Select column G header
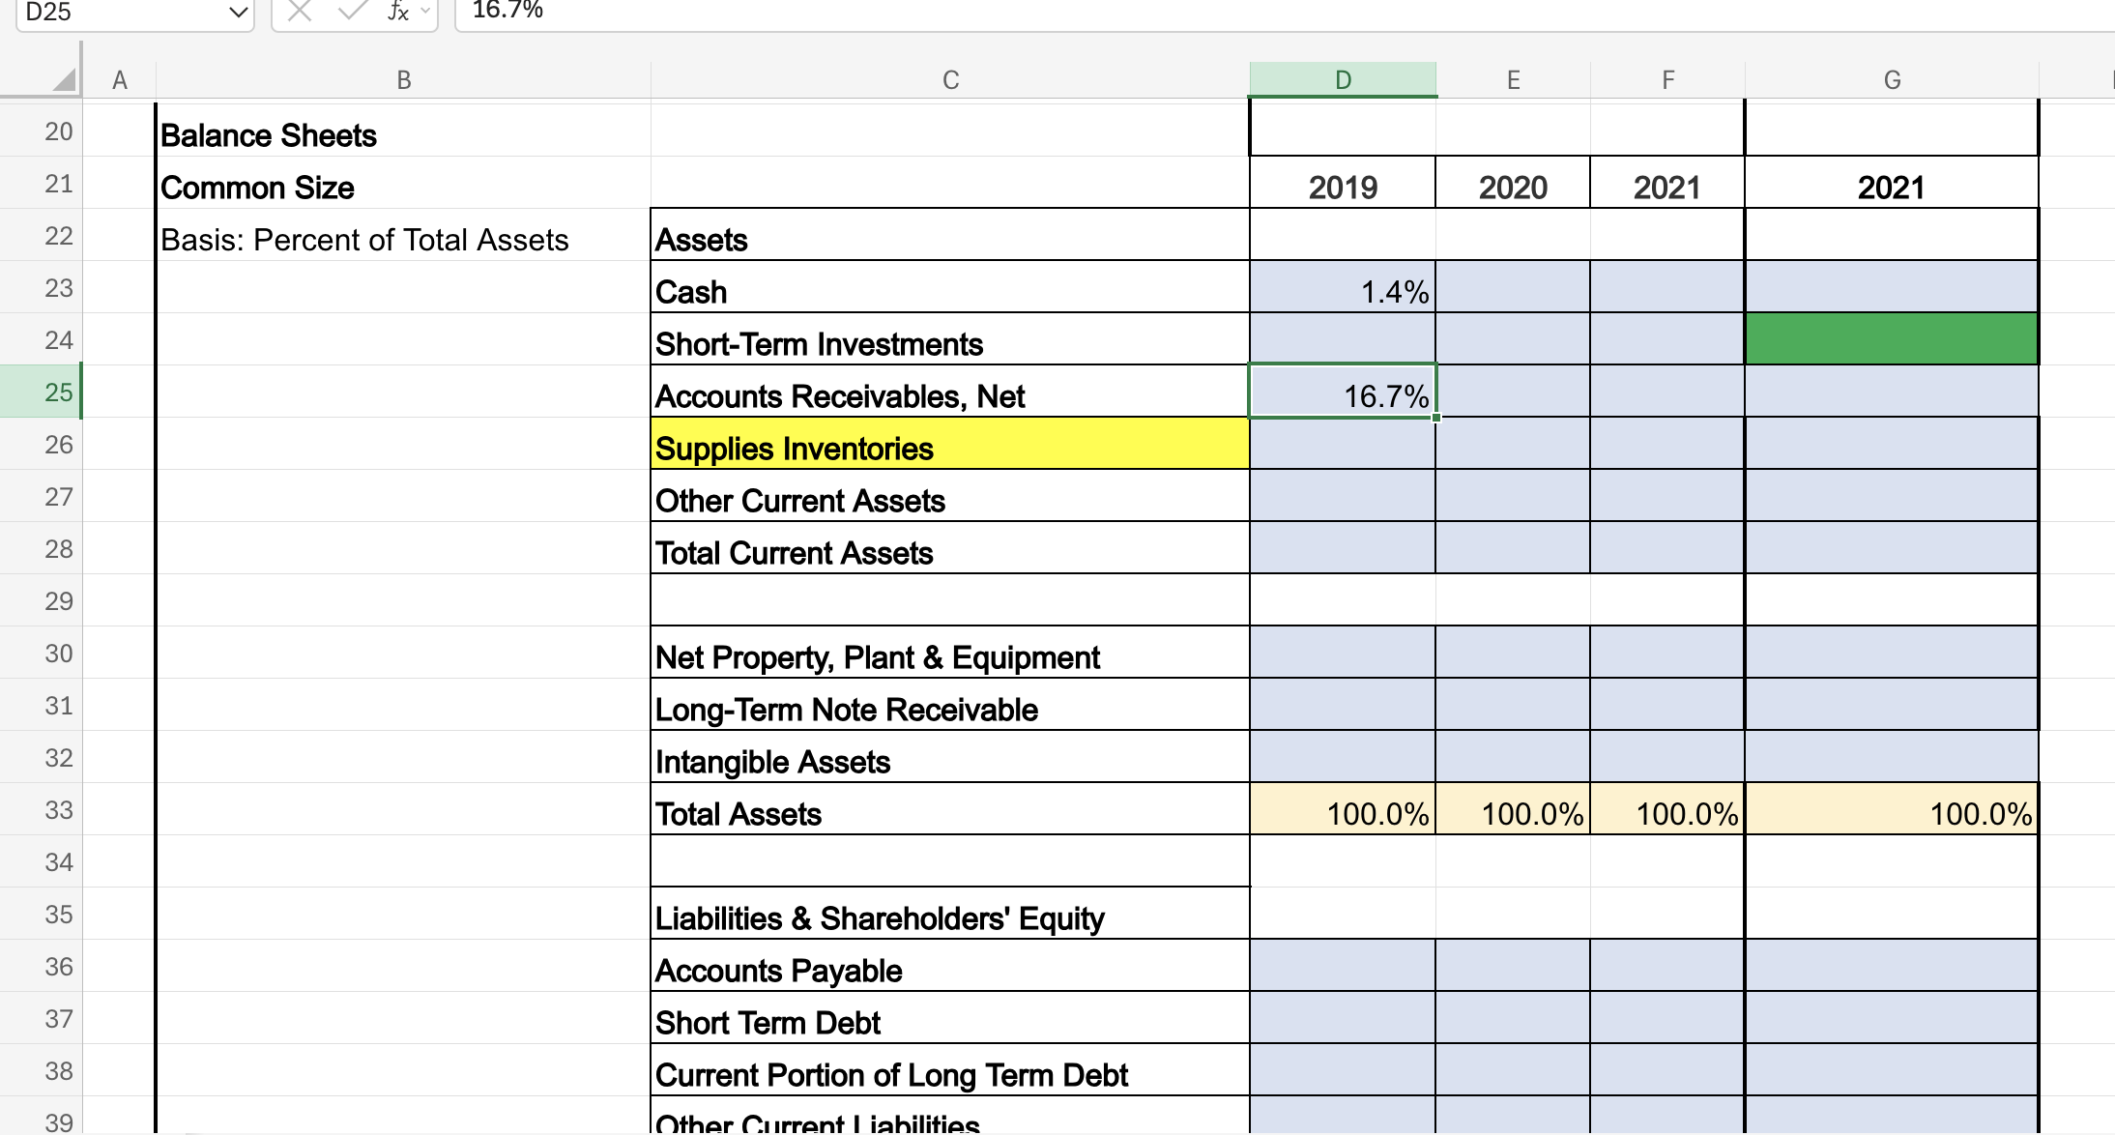The image size is (2115, 1135). click(x=1892, y=80)
